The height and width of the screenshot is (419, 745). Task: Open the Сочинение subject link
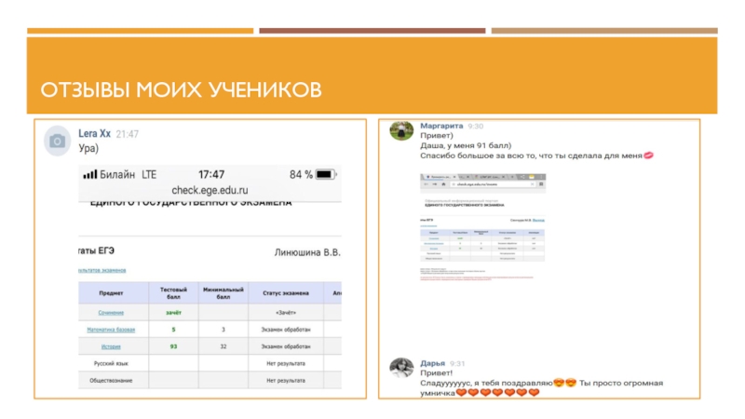point(111,313)
